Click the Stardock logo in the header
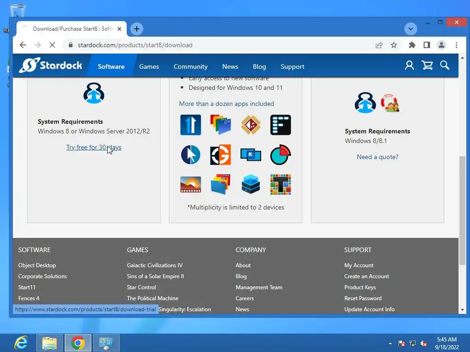470x352 pixels. coord(50,65)
